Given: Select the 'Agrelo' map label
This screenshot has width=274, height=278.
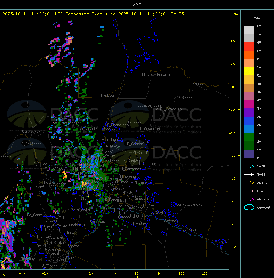Looking at the screenshot, I should coord(80,198).
